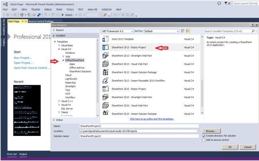Screen dimensions: 259x161
Task: Expand the Visual Basic tree node
Action: (x=59, y=45)
